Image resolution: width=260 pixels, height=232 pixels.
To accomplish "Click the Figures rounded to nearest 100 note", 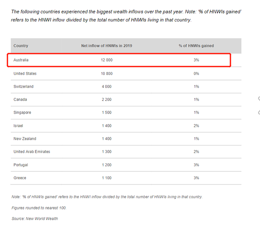I will pos(39,208).
